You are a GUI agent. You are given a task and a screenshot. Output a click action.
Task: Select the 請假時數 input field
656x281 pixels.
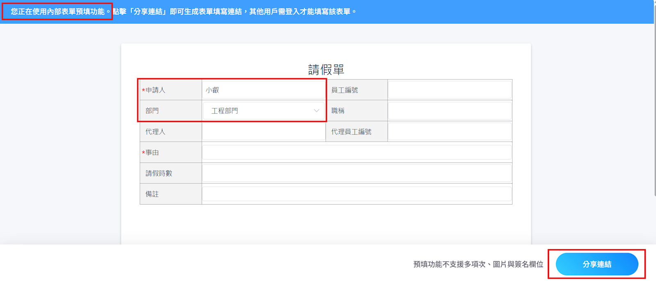pos(356,173)
